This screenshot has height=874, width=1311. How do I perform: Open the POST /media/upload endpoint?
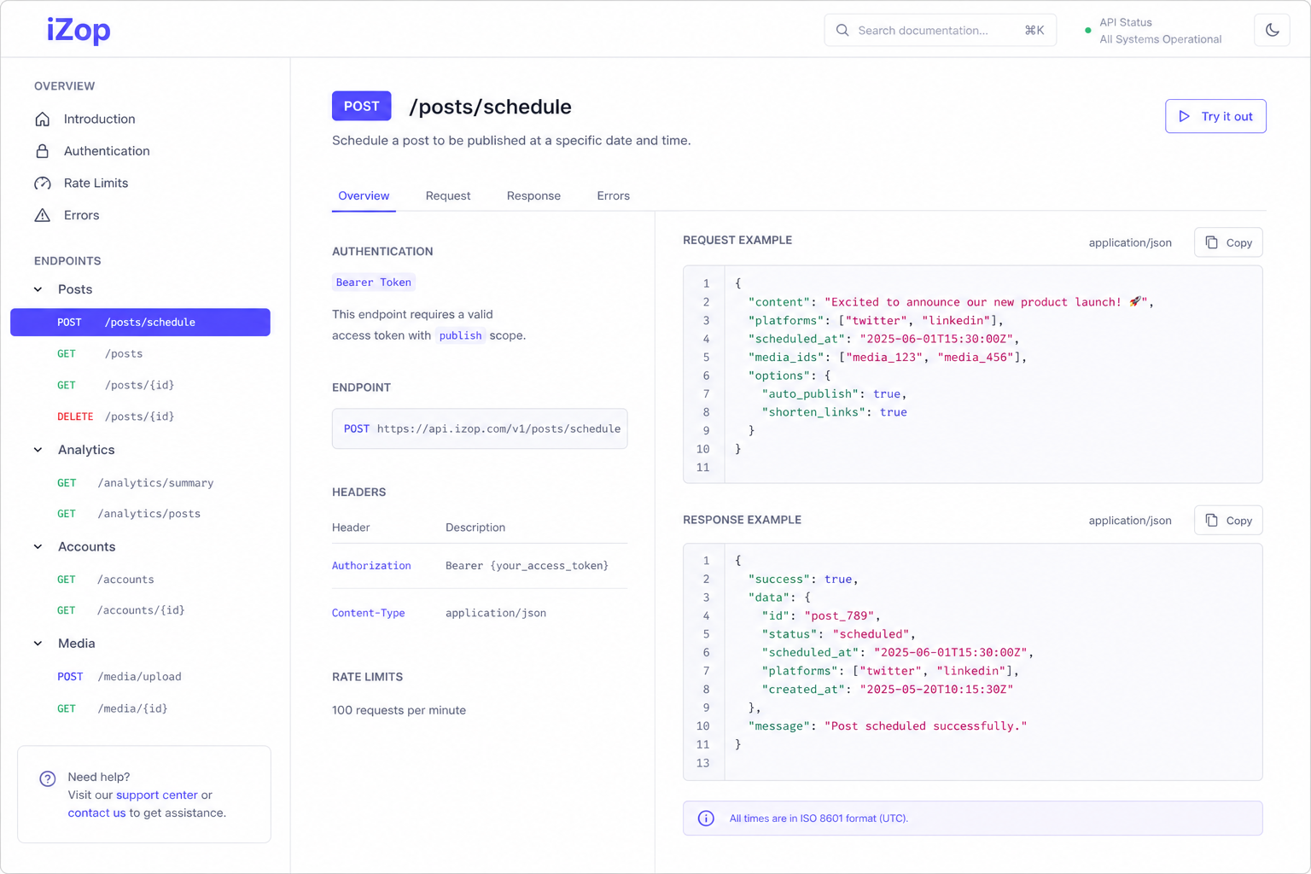(140, 677)
